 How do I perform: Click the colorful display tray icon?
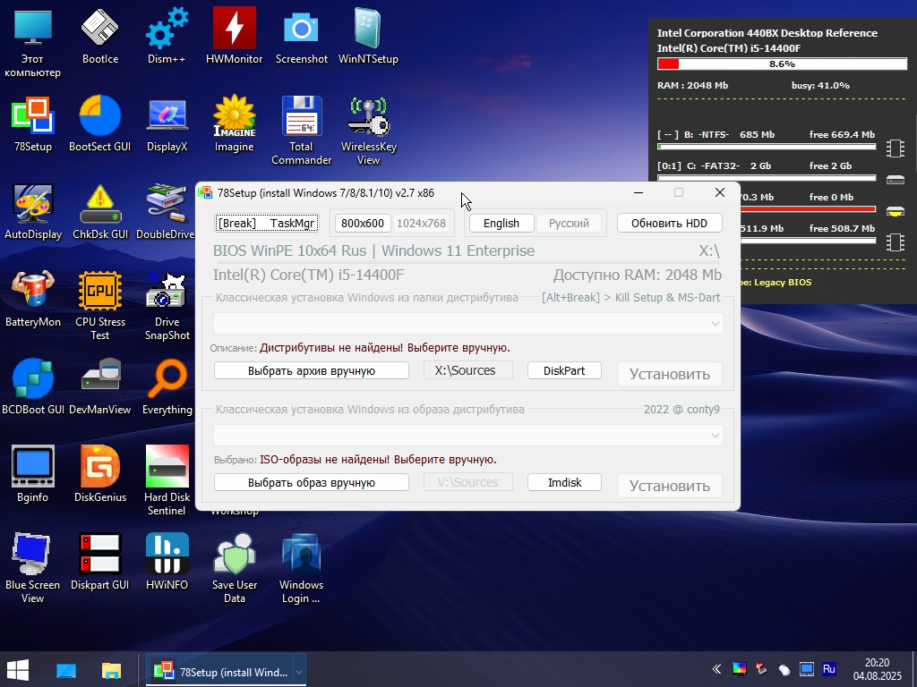[x=739, y=669]
